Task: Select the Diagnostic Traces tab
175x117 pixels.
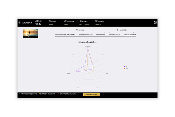Action: point(115,34)
